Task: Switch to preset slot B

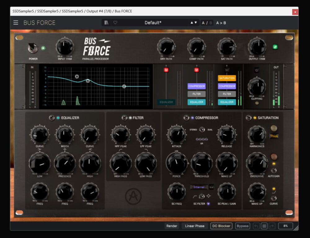Action: (x=210, y=23)
